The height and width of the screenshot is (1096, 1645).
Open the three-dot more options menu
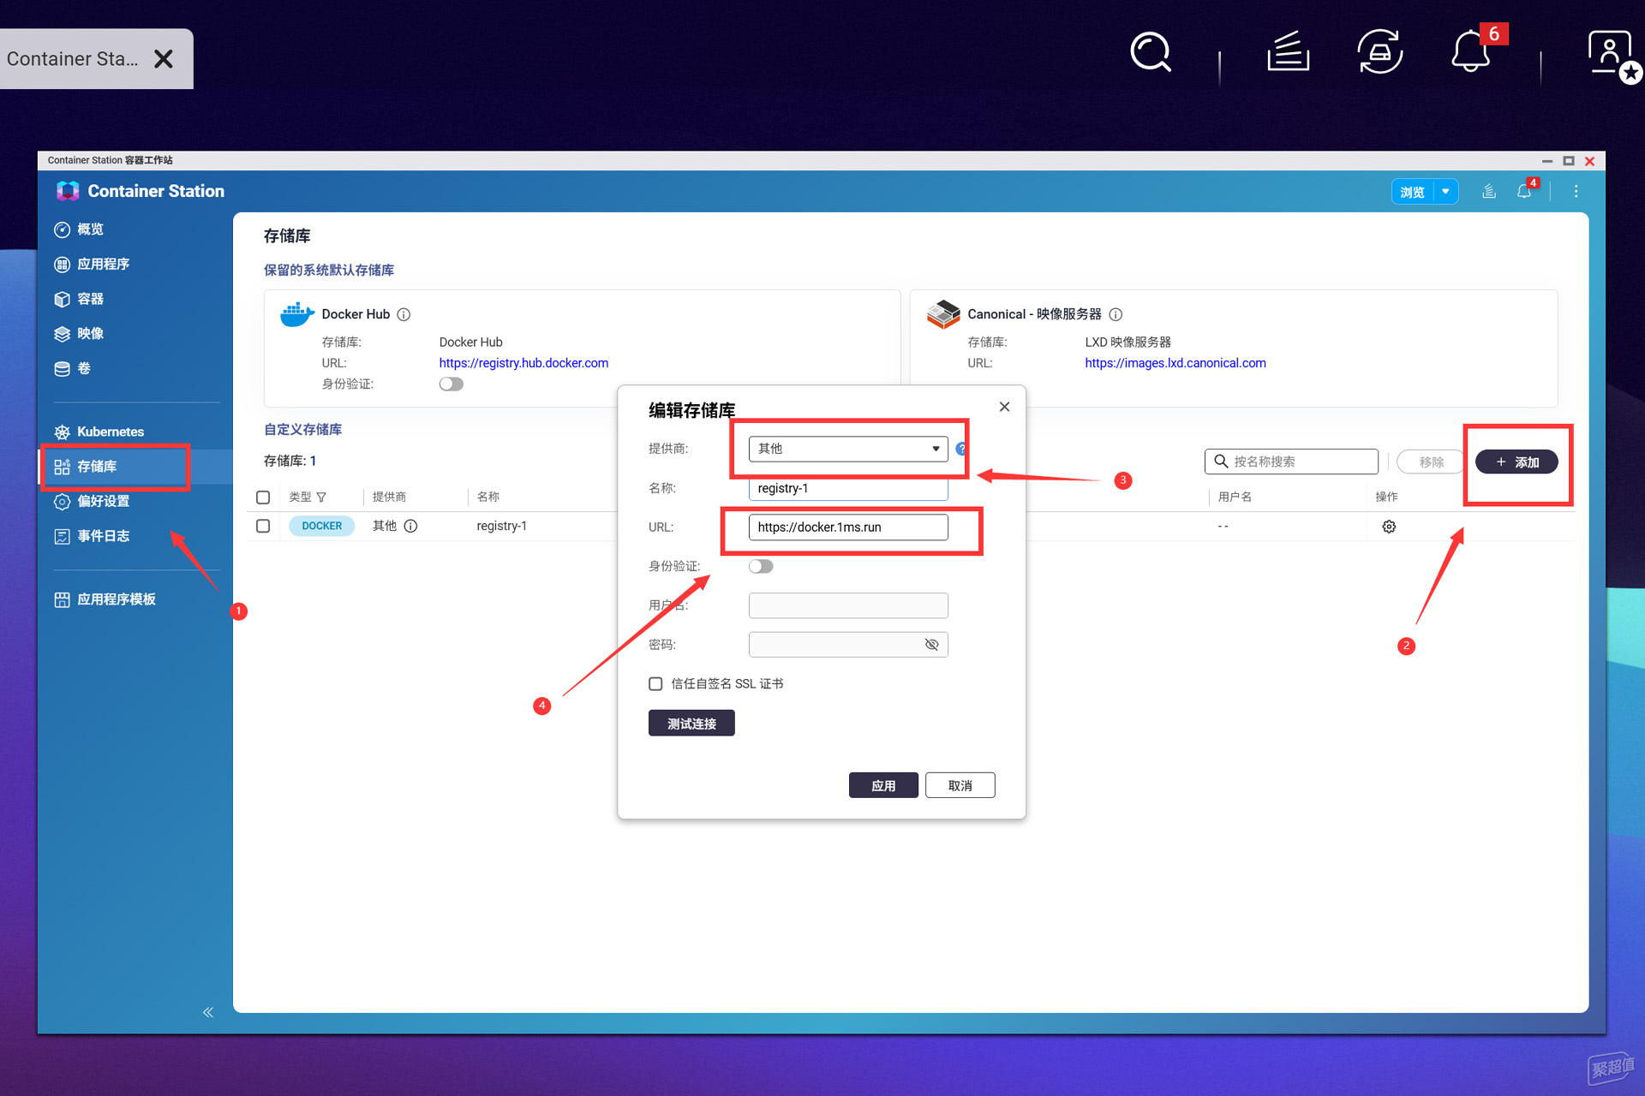point(1576,192)
